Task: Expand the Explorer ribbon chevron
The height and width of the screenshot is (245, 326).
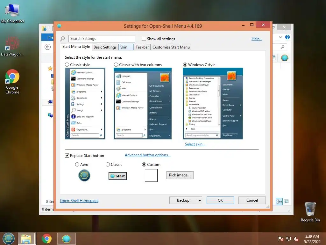Action: (x=280, y=37)
